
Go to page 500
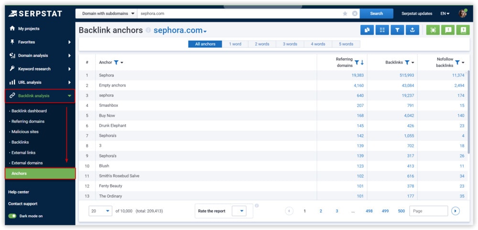coord(401,211)
